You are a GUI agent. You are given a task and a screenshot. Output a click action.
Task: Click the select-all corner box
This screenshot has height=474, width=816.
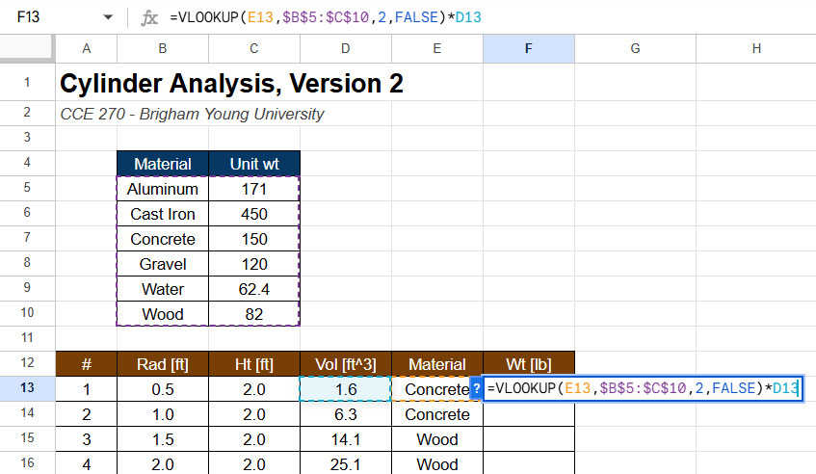(27, 48)
